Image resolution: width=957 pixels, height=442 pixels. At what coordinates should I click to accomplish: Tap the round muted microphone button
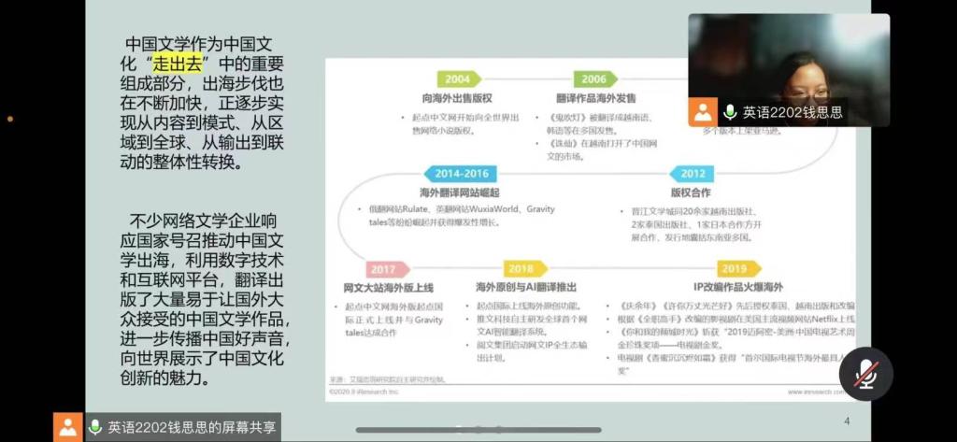pyautogui.click(x=865, y=373)
